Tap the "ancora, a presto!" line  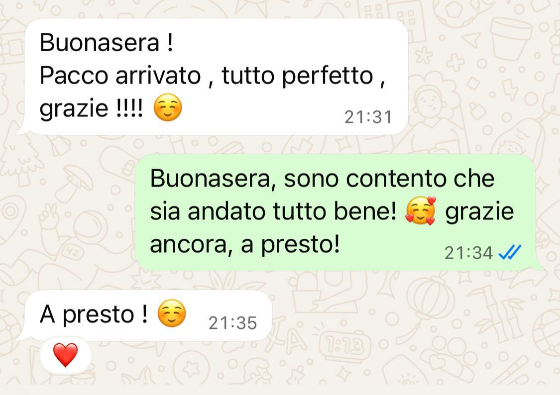(244, 245)
